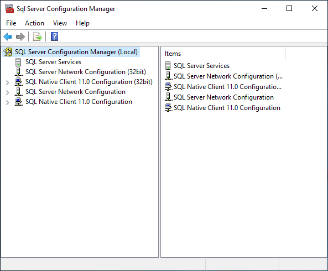Select 'SQL Server Network Configuration (...' list entry
Image resolution: width=328 pixels, height=271 pixels.
tap(228, 76)
